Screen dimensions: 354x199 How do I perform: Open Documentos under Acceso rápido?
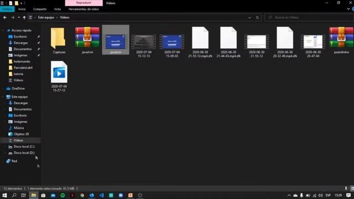point(23,49)
